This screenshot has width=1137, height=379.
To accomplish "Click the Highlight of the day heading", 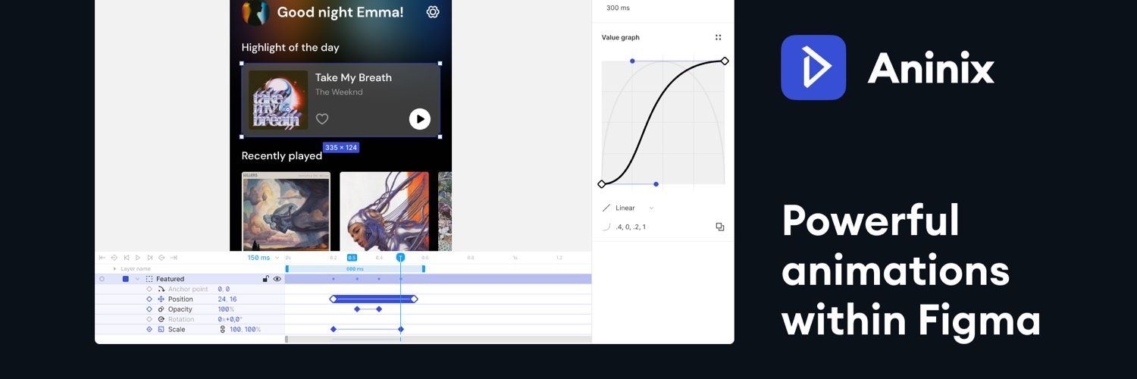I will 290,47.
